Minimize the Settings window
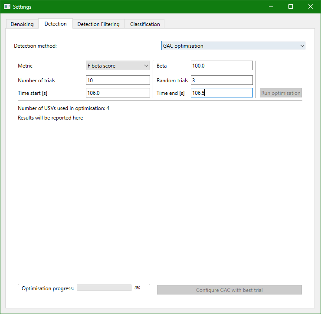 click(271, 6)
